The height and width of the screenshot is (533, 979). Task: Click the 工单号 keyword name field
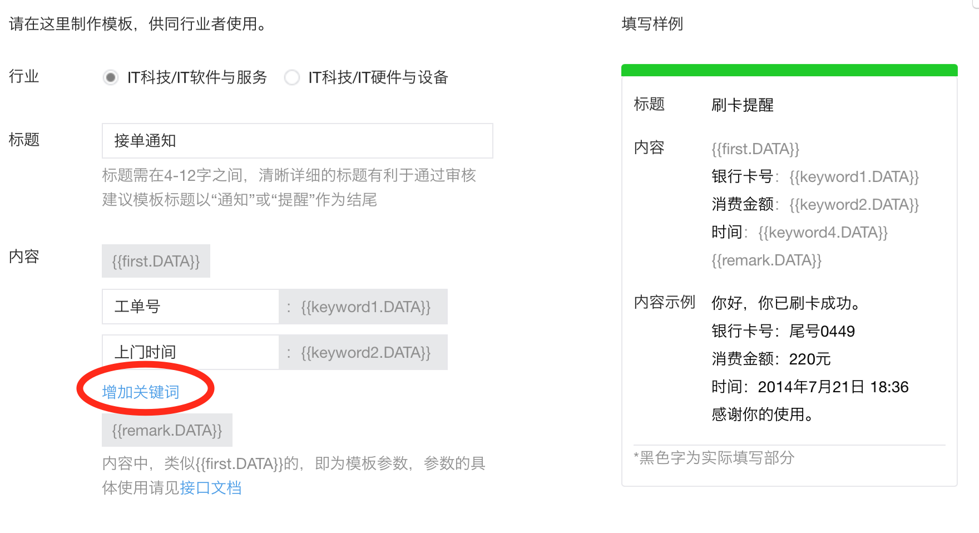coord(190,307)
